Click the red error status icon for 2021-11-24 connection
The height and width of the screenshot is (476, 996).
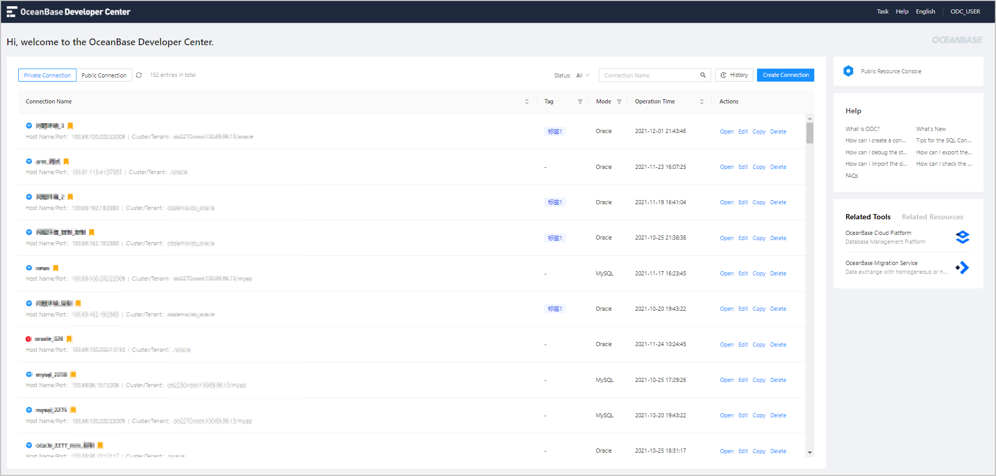(x=29, y=339)
